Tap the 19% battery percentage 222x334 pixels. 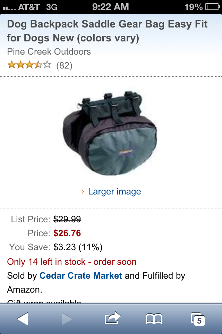(x=193, y=7)
